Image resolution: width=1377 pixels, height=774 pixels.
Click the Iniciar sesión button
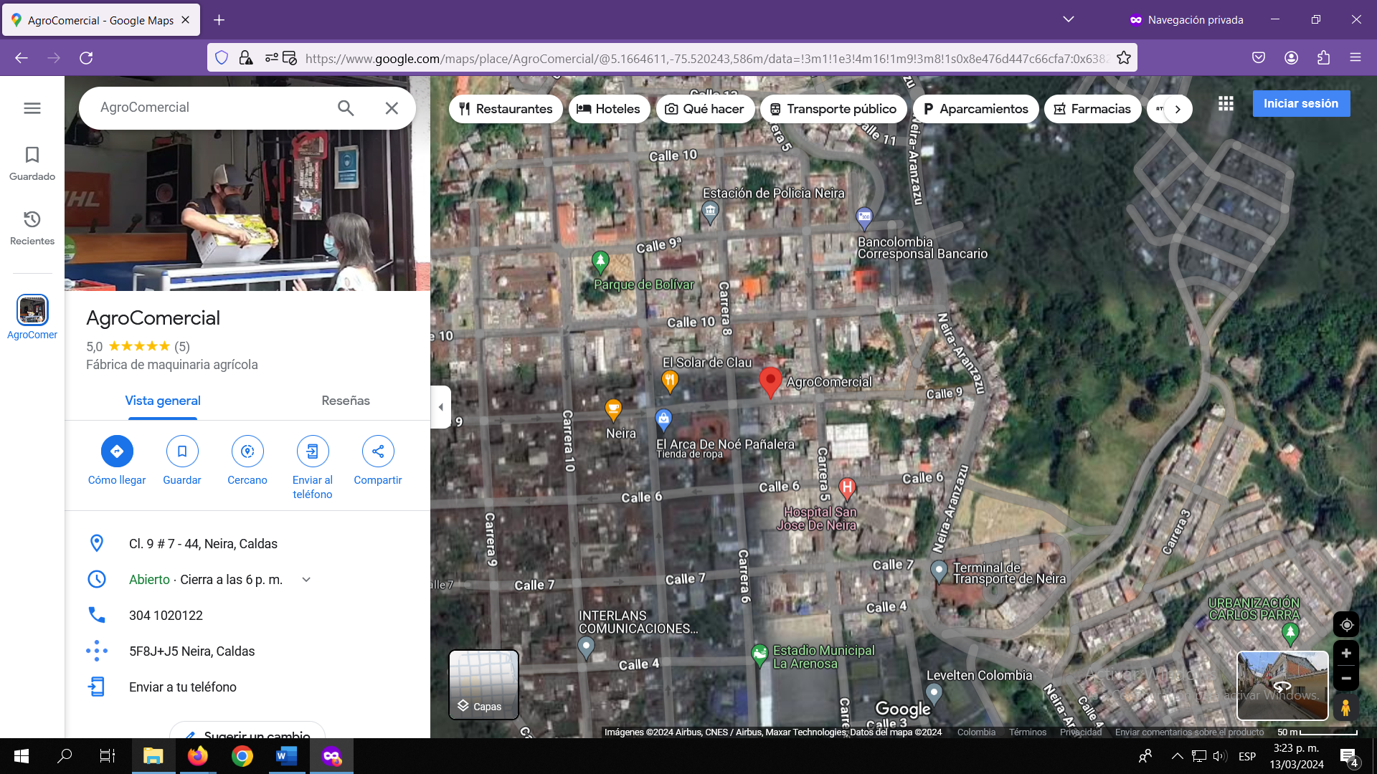[1300, 104]
